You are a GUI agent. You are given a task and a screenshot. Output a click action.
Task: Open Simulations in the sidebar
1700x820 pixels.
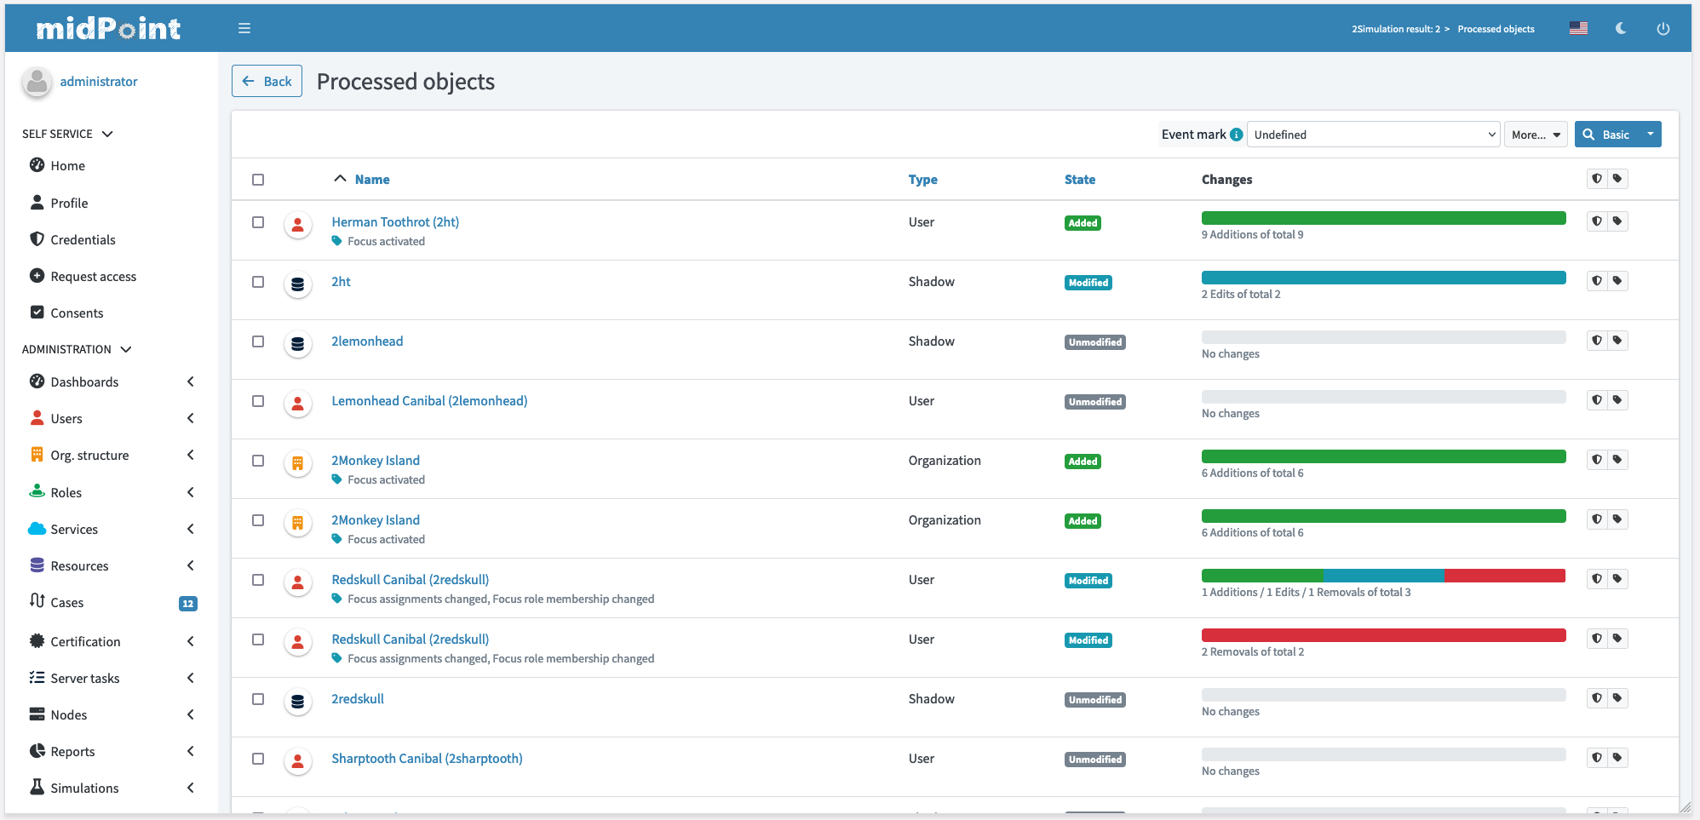(x=84, y=788)
